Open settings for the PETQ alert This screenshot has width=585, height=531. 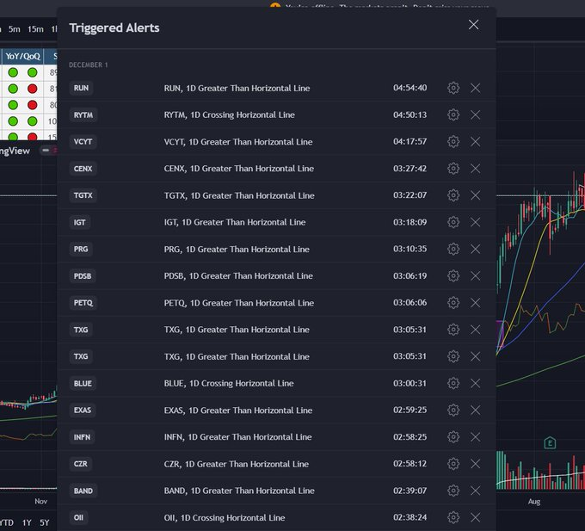click(x=453, y=303)
